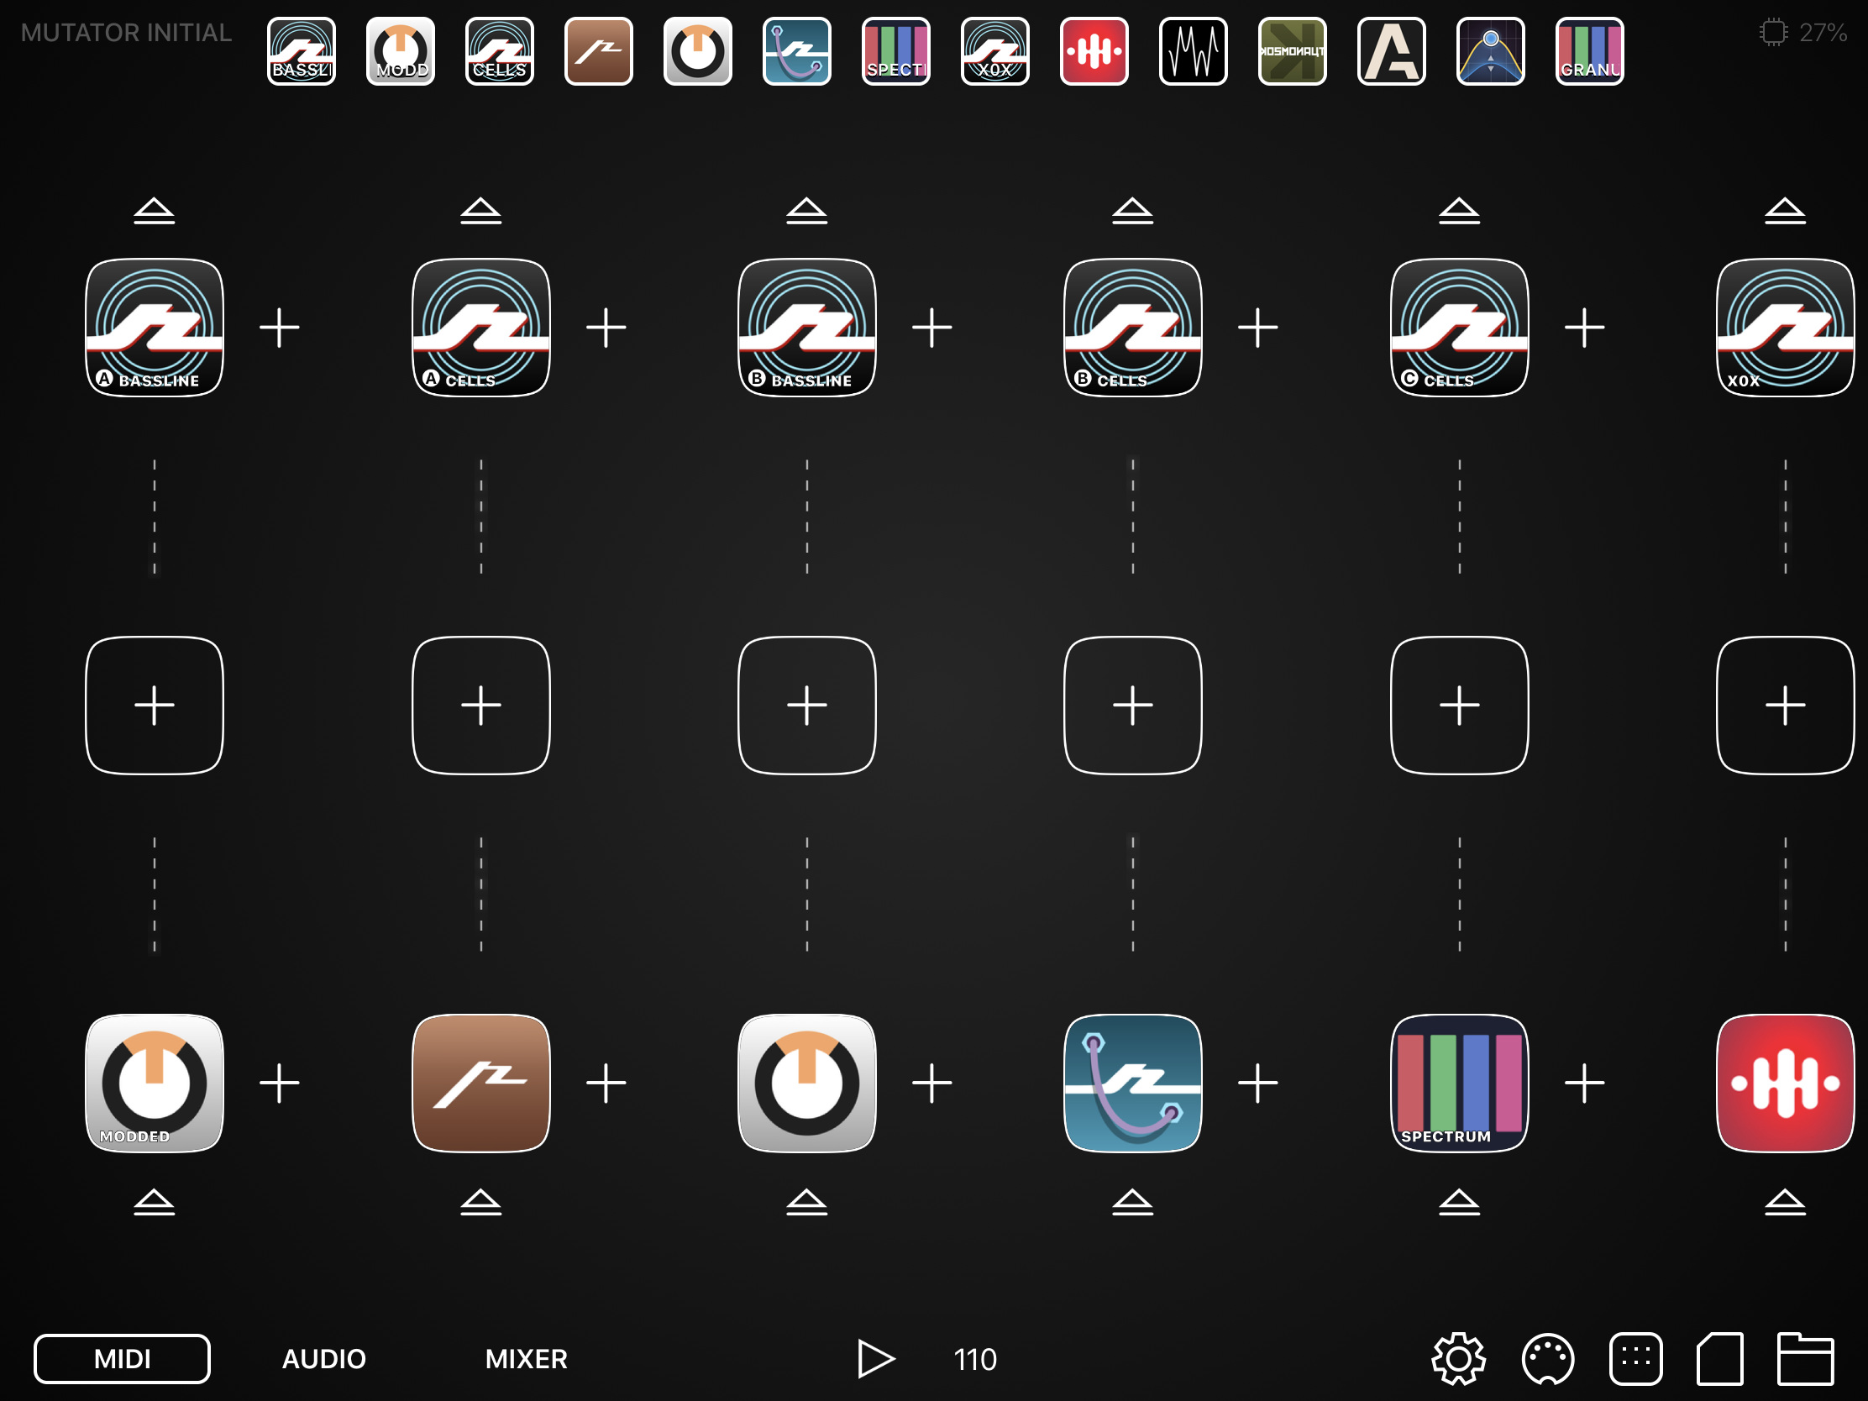Click the MUTATOR INITIAL session title
The image size is (1868, 1401).
click(x=126, y=33)
